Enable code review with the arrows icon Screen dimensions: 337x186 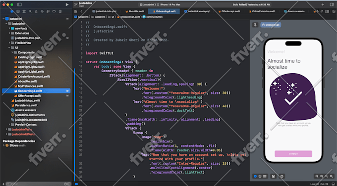(322, 11)
